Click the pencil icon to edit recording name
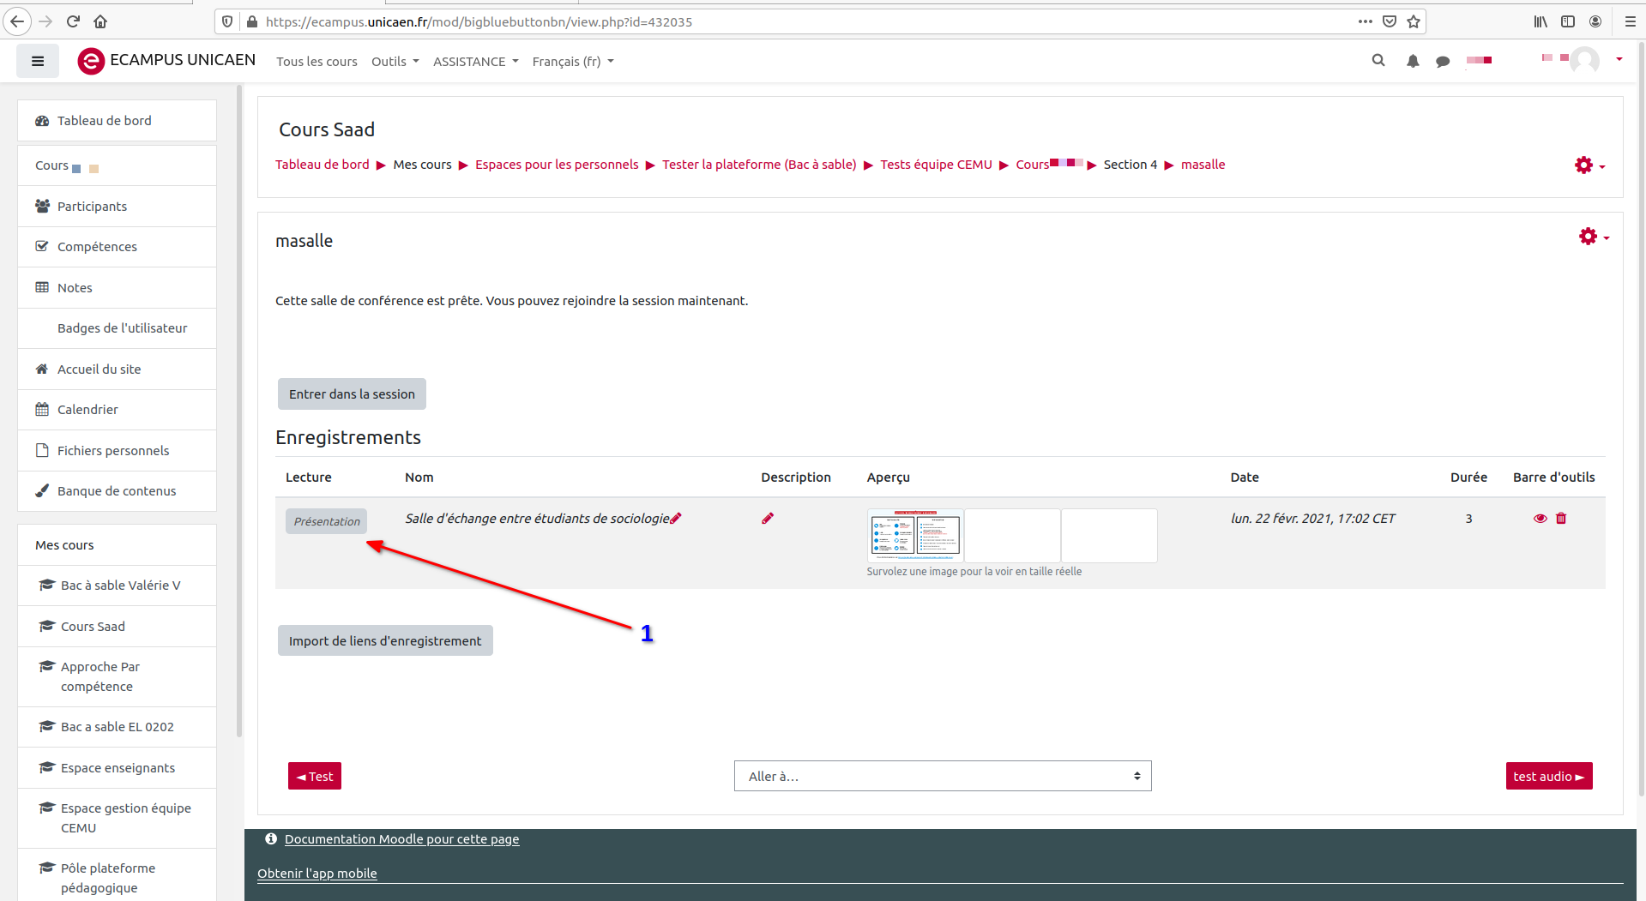 [x=676, y=519]
